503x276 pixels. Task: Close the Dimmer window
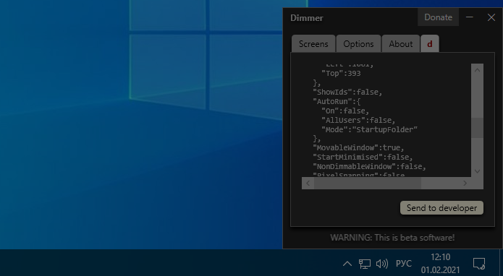[x=491, y=17]
